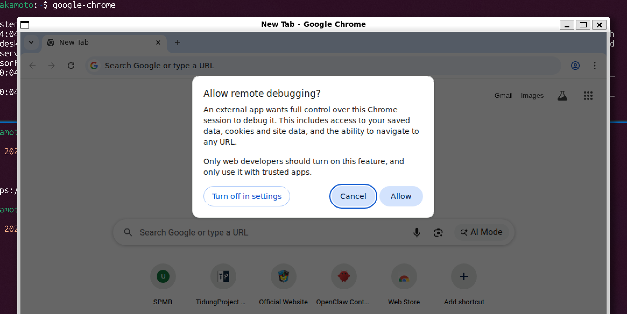Open the Web Store shortcut

coord(404,284)
